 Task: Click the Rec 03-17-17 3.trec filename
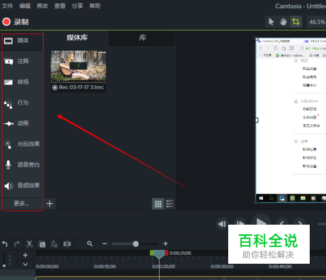(81, 87)
